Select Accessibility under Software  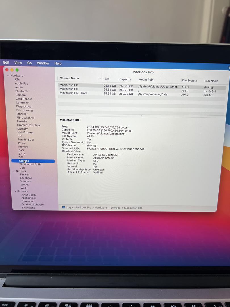(29, 195)
